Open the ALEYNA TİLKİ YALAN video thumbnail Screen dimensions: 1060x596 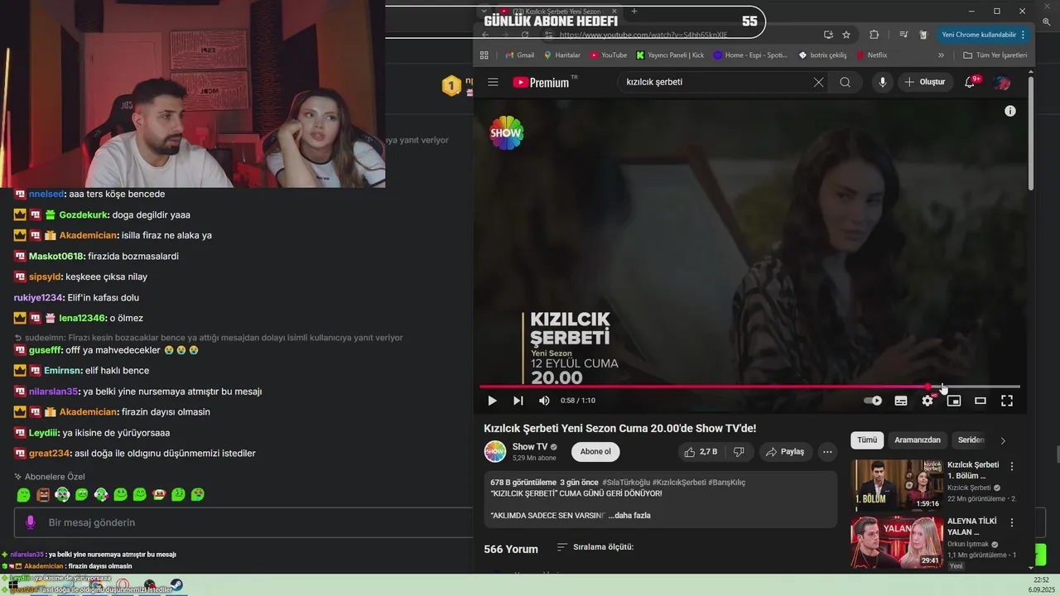[897, 541]
